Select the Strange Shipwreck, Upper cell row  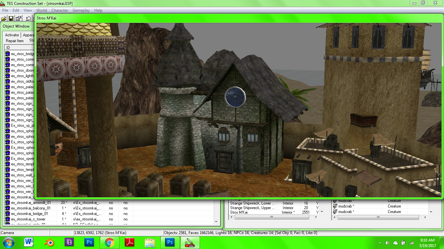click(274, 208)
